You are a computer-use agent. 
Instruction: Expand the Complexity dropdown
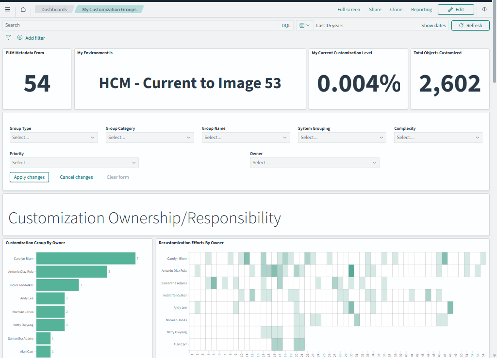tap(438, 138)
